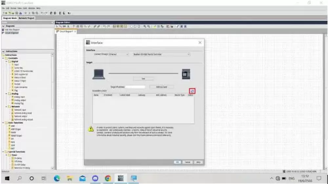Image resolution: width=328 pixels, height=184 pixels.
Task: Collapse the Diagrams panel section
Action: tap(3, 26)
